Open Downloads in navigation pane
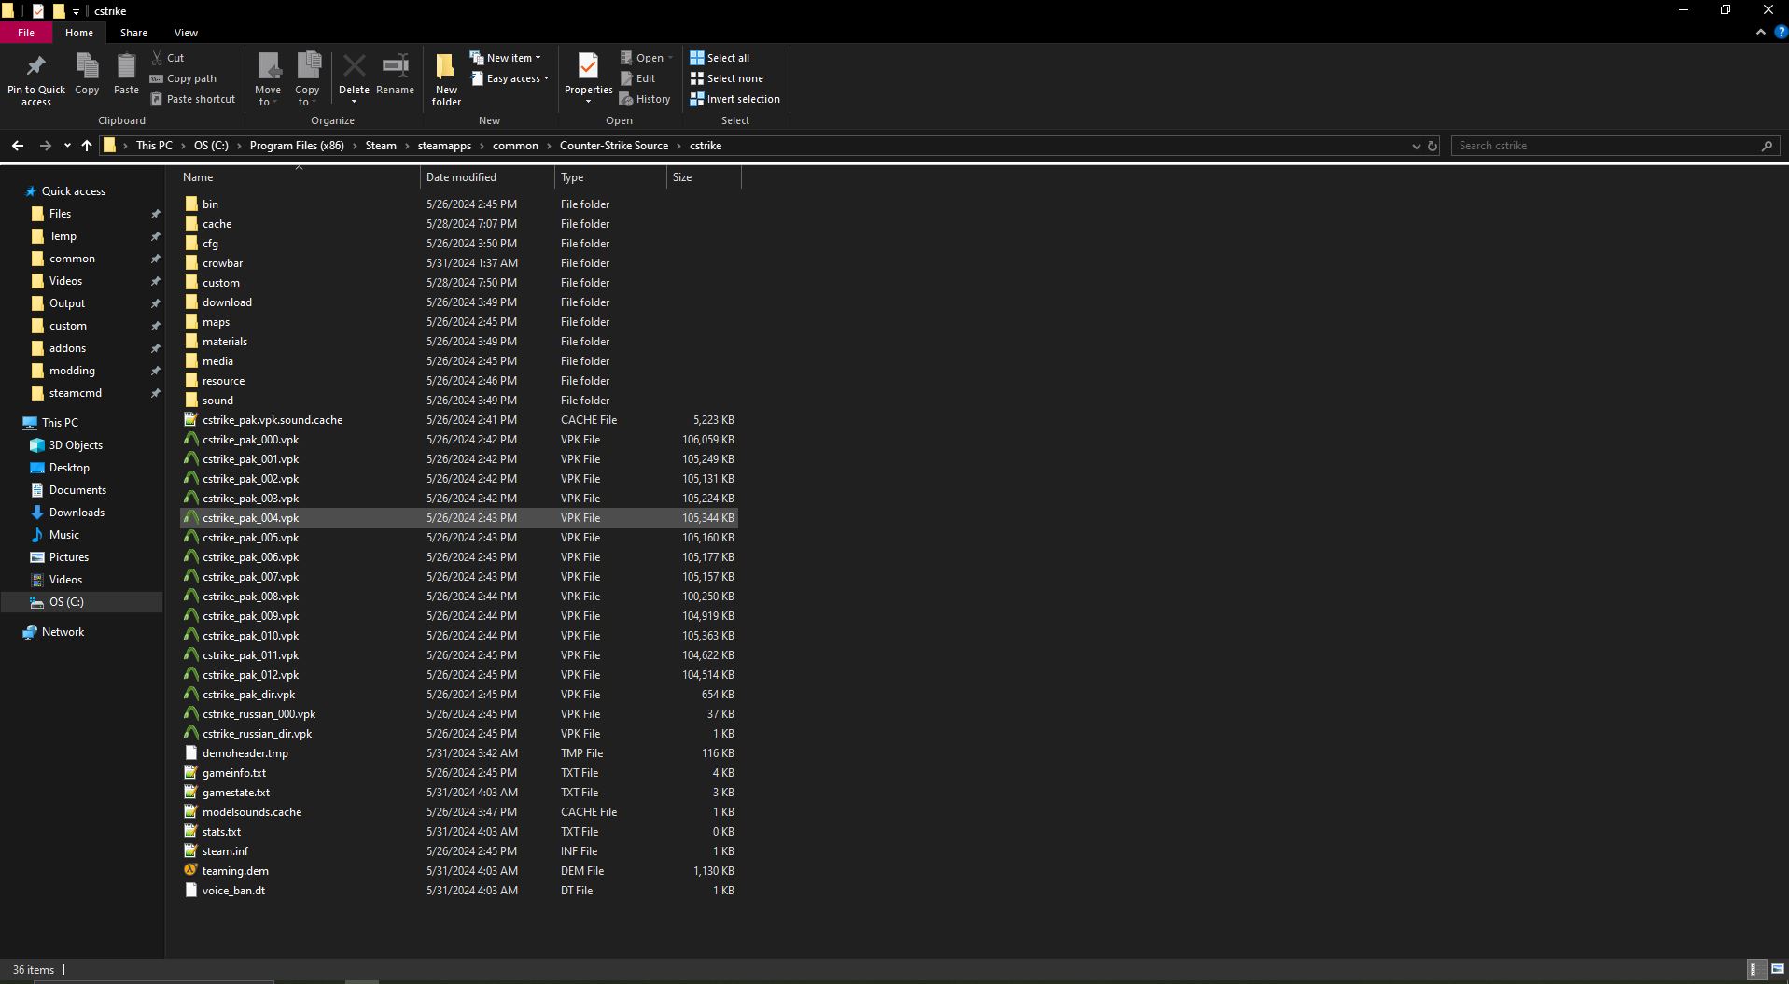The image size is (1789, 984). pos(77,513)
